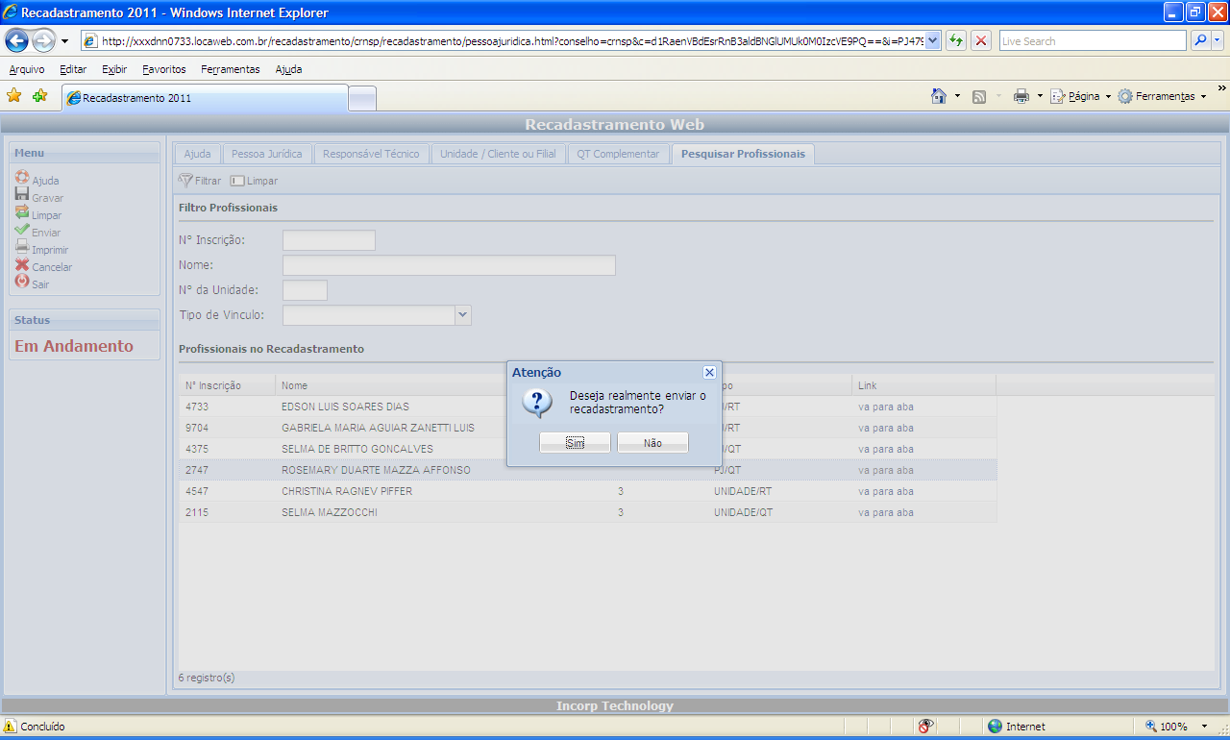Click the Nome filter input field
Screen dimensions: 1230x740
pyautogui.click(x=449, y=265)
